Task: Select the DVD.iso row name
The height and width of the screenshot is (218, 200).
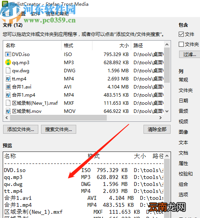Action: [21, 54]
